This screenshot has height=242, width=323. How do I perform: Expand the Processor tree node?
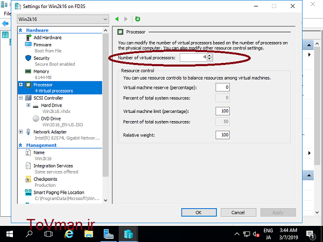(x=21, y=84)
